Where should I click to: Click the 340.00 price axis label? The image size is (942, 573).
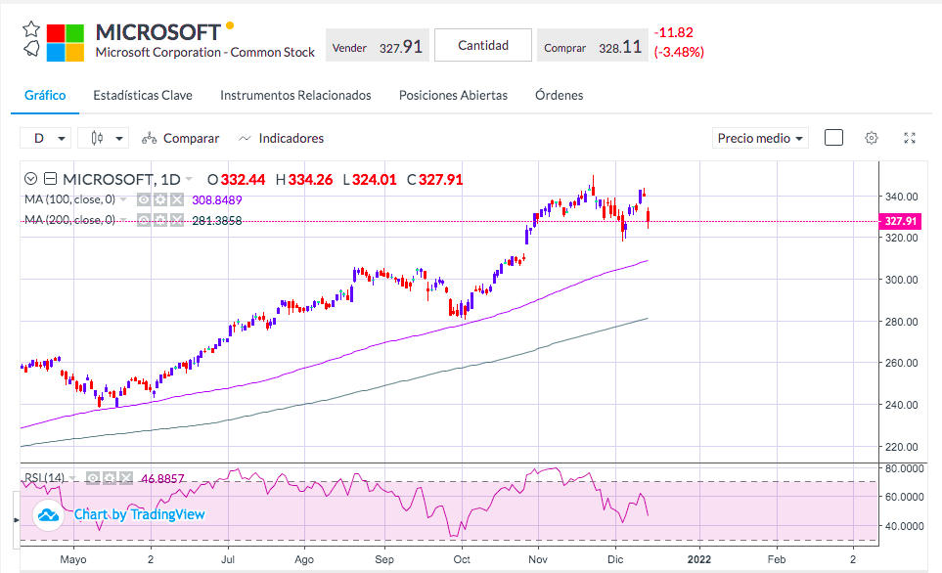[901, 197]
